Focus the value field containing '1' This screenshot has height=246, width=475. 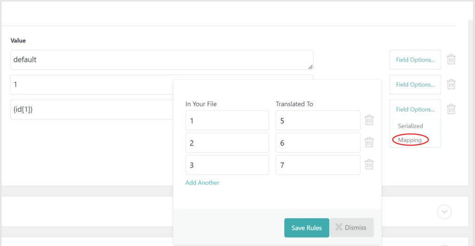[x=92, y=84]
